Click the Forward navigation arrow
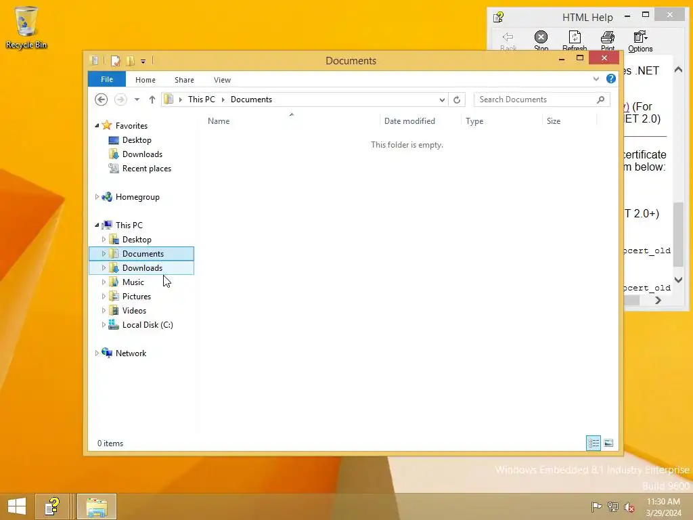 click(120, 100)
